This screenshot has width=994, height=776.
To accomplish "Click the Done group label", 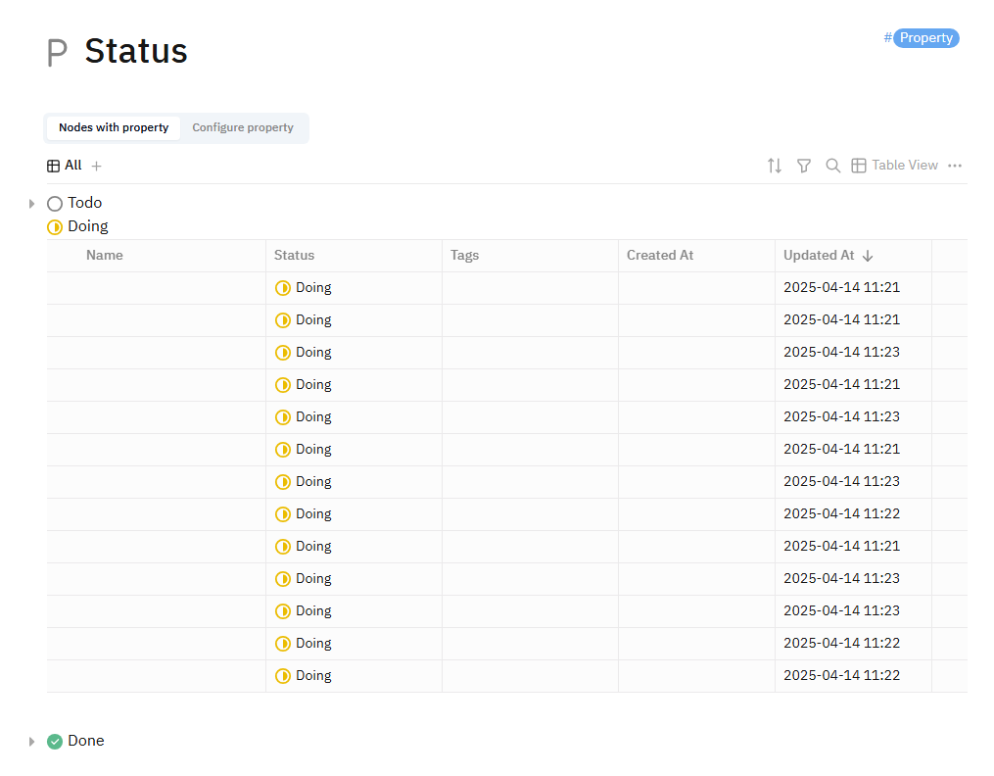I will (86, 741).
